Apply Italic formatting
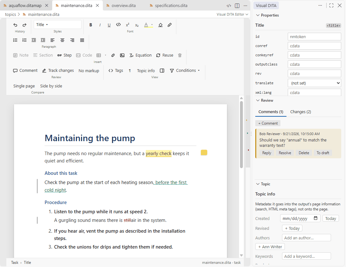Screen dimensions: 346x267 click(100, 25)
